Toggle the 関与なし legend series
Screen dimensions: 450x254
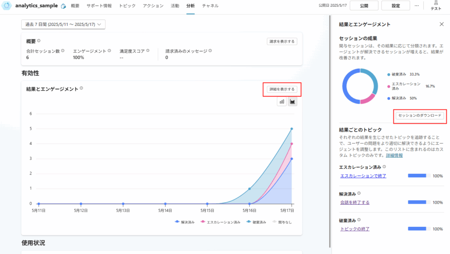click(282, 222)
